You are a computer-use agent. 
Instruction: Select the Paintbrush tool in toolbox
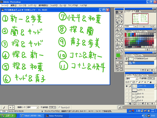tap(121, 26)
